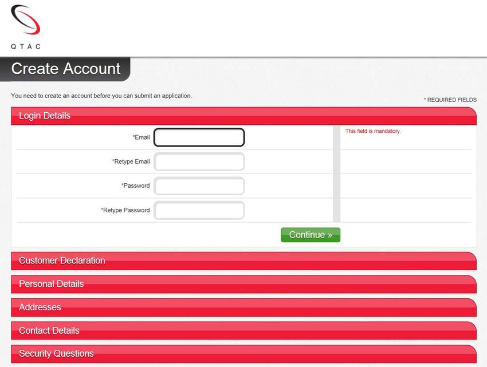Click the green Continue button
487x367 pixels.
311,235
